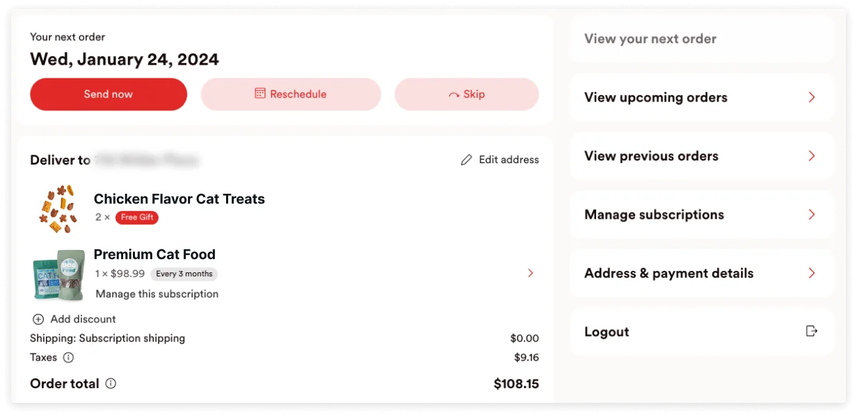The height and width of the screenshot is (416, 857).
Task: Click the Every 3 months frequency tag
Action: tap(184, 274)
